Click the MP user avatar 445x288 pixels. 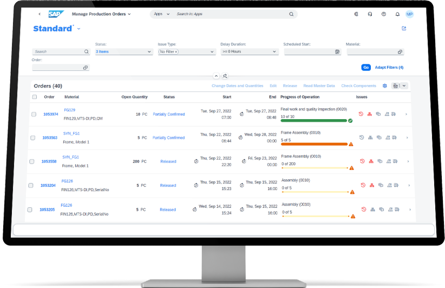click(x=410, y=14)
